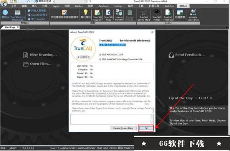The height and width of the screenshot is (151, 230).
Task: Open the TrueCAD Feedback ribbon icon
Action: 168,15
